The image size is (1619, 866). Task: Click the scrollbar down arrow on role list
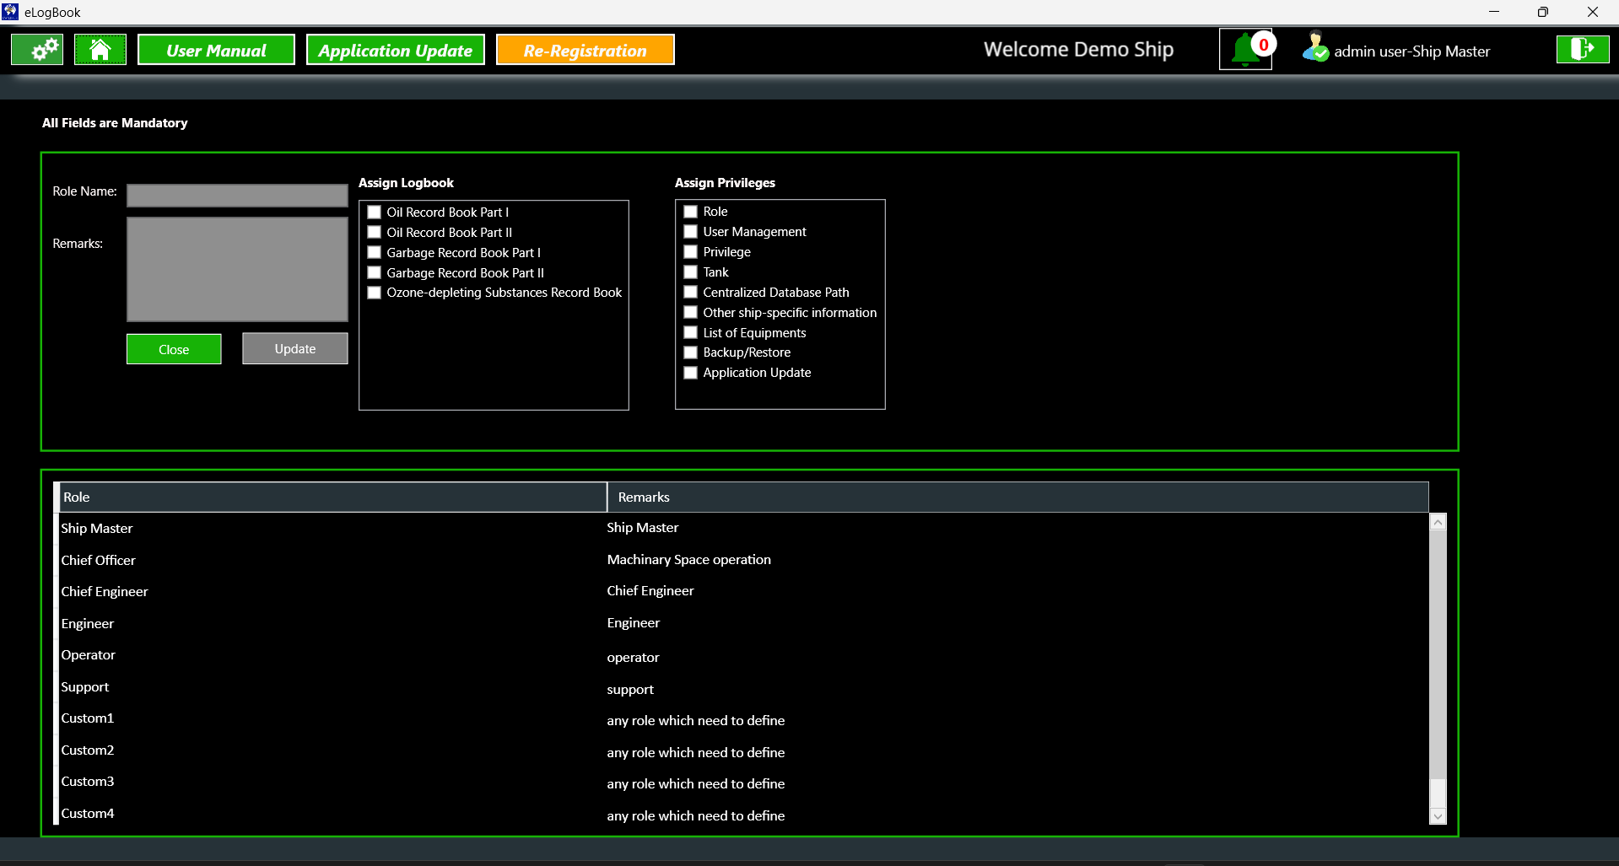[1438, 816]
